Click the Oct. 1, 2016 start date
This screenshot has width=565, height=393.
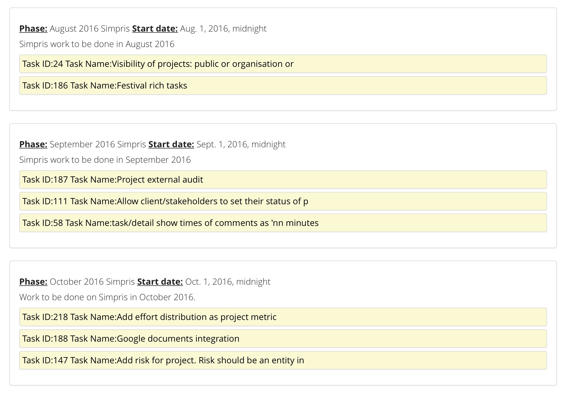tap(228, 282)
